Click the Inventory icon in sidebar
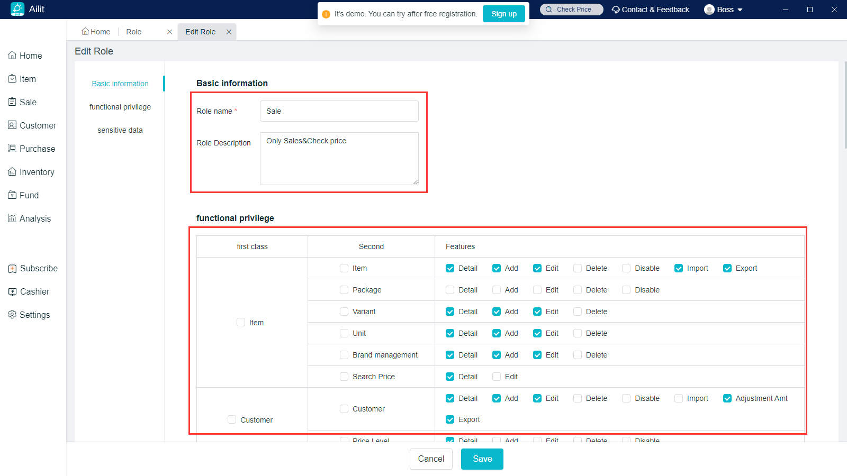847x476 pixels. 12,172
